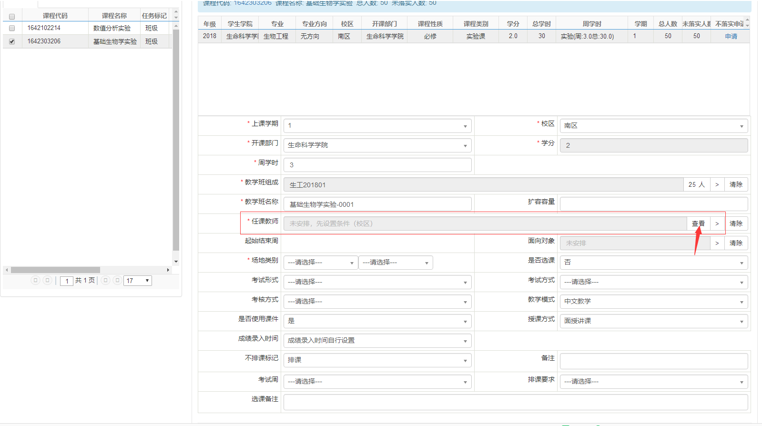Go to last page in course list pager
Screen dimensions: 762x426
point(117,280)
